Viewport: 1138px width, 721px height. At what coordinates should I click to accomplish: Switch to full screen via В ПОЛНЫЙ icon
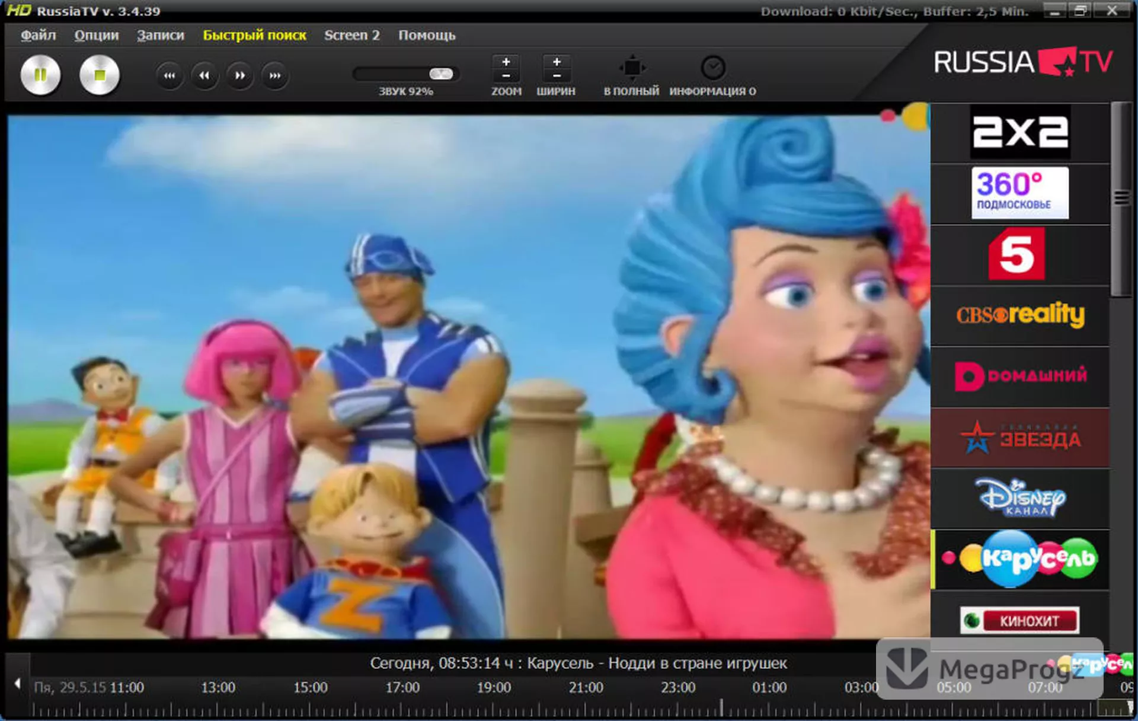[632, 68]
